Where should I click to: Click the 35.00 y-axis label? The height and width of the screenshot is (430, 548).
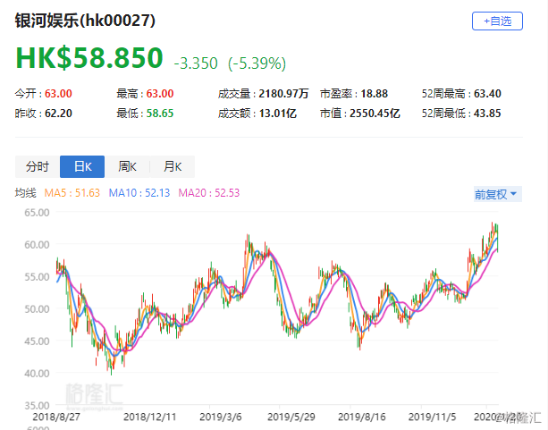(x=37, y=406)
